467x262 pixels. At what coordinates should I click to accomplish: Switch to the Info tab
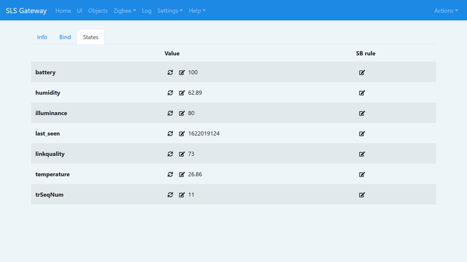42,37
